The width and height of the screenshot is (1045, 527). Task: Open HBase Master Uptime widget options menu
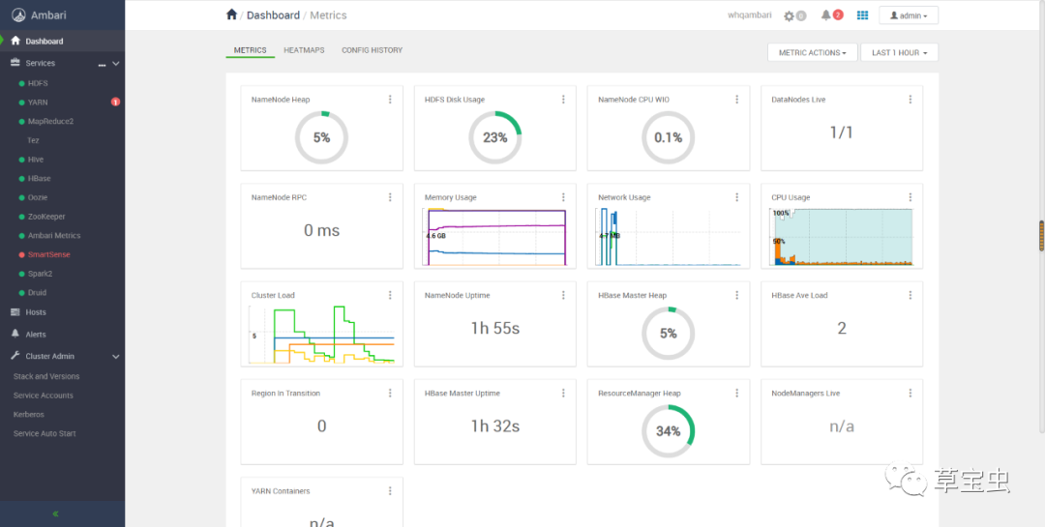[x=563, y=394]
